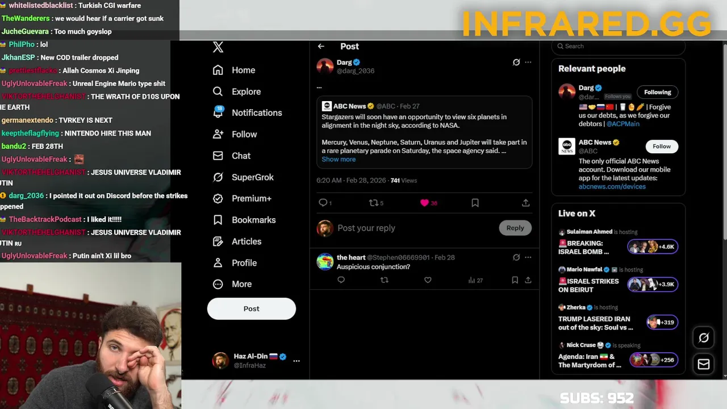Open the quoted ABC News post
The image size is (727, 409).
(x=424, y=132)
